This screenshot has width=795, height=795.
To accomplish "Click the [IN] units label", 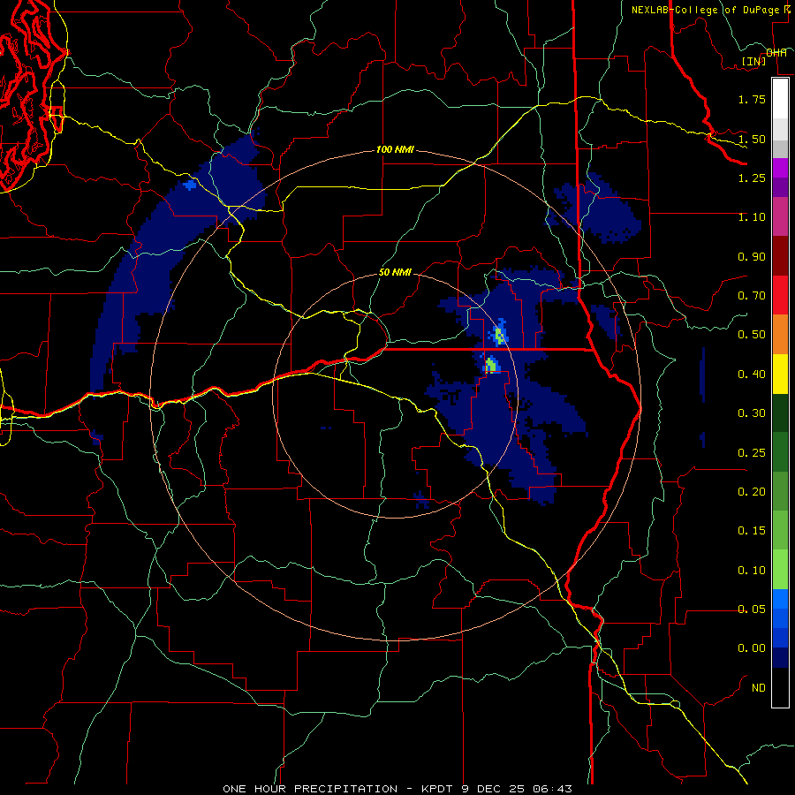I will click(x=754, y=61).
